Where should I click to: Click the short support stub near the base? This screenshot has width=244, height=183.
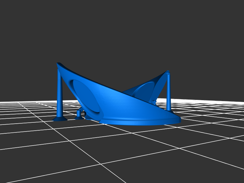point(79,115)
